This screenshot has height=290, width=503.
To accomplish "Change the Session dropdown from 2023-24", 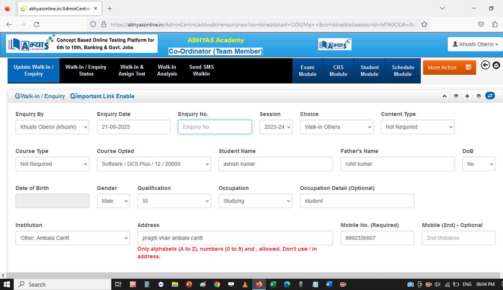I will pyautogui.click(x=276, y=127).
